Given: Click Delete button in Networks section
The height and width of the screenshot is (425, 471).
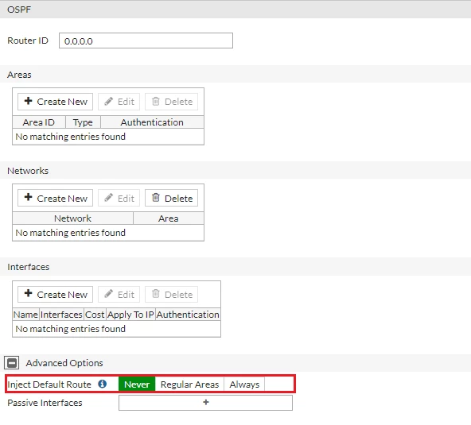Looking at the screenshot, I should [x=172, y=198].
